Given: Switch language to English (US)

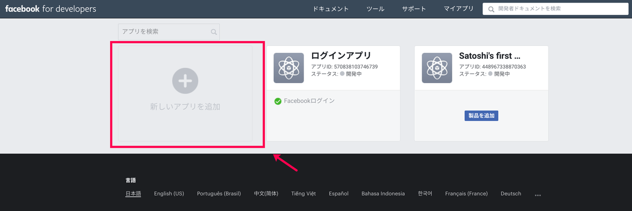Looking at the screenshot, I should [169, 194].
